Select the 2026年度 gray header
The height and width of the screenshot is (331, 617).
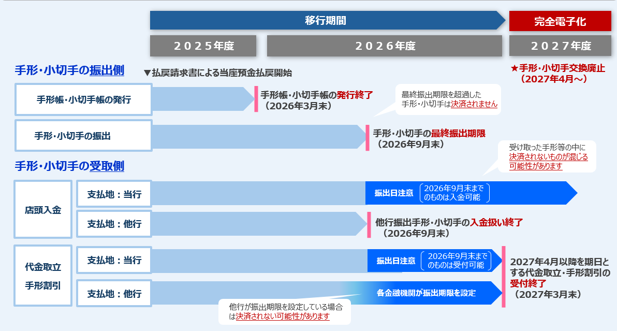tap(385, 46)
